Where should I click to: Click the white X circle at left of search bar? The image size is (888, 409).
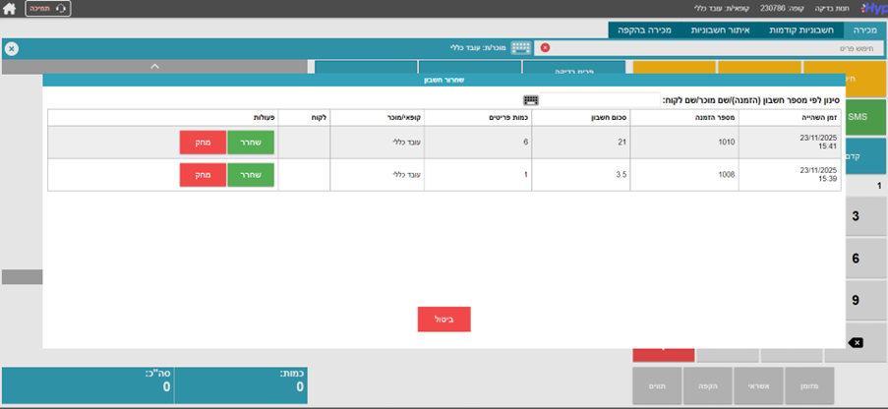(11, 48)
